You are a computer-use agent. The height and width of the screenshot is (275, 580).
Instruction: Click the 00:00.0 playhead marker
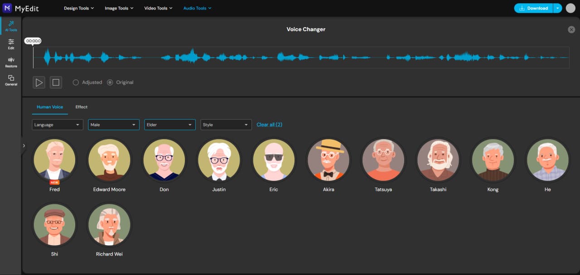(33, 40)
